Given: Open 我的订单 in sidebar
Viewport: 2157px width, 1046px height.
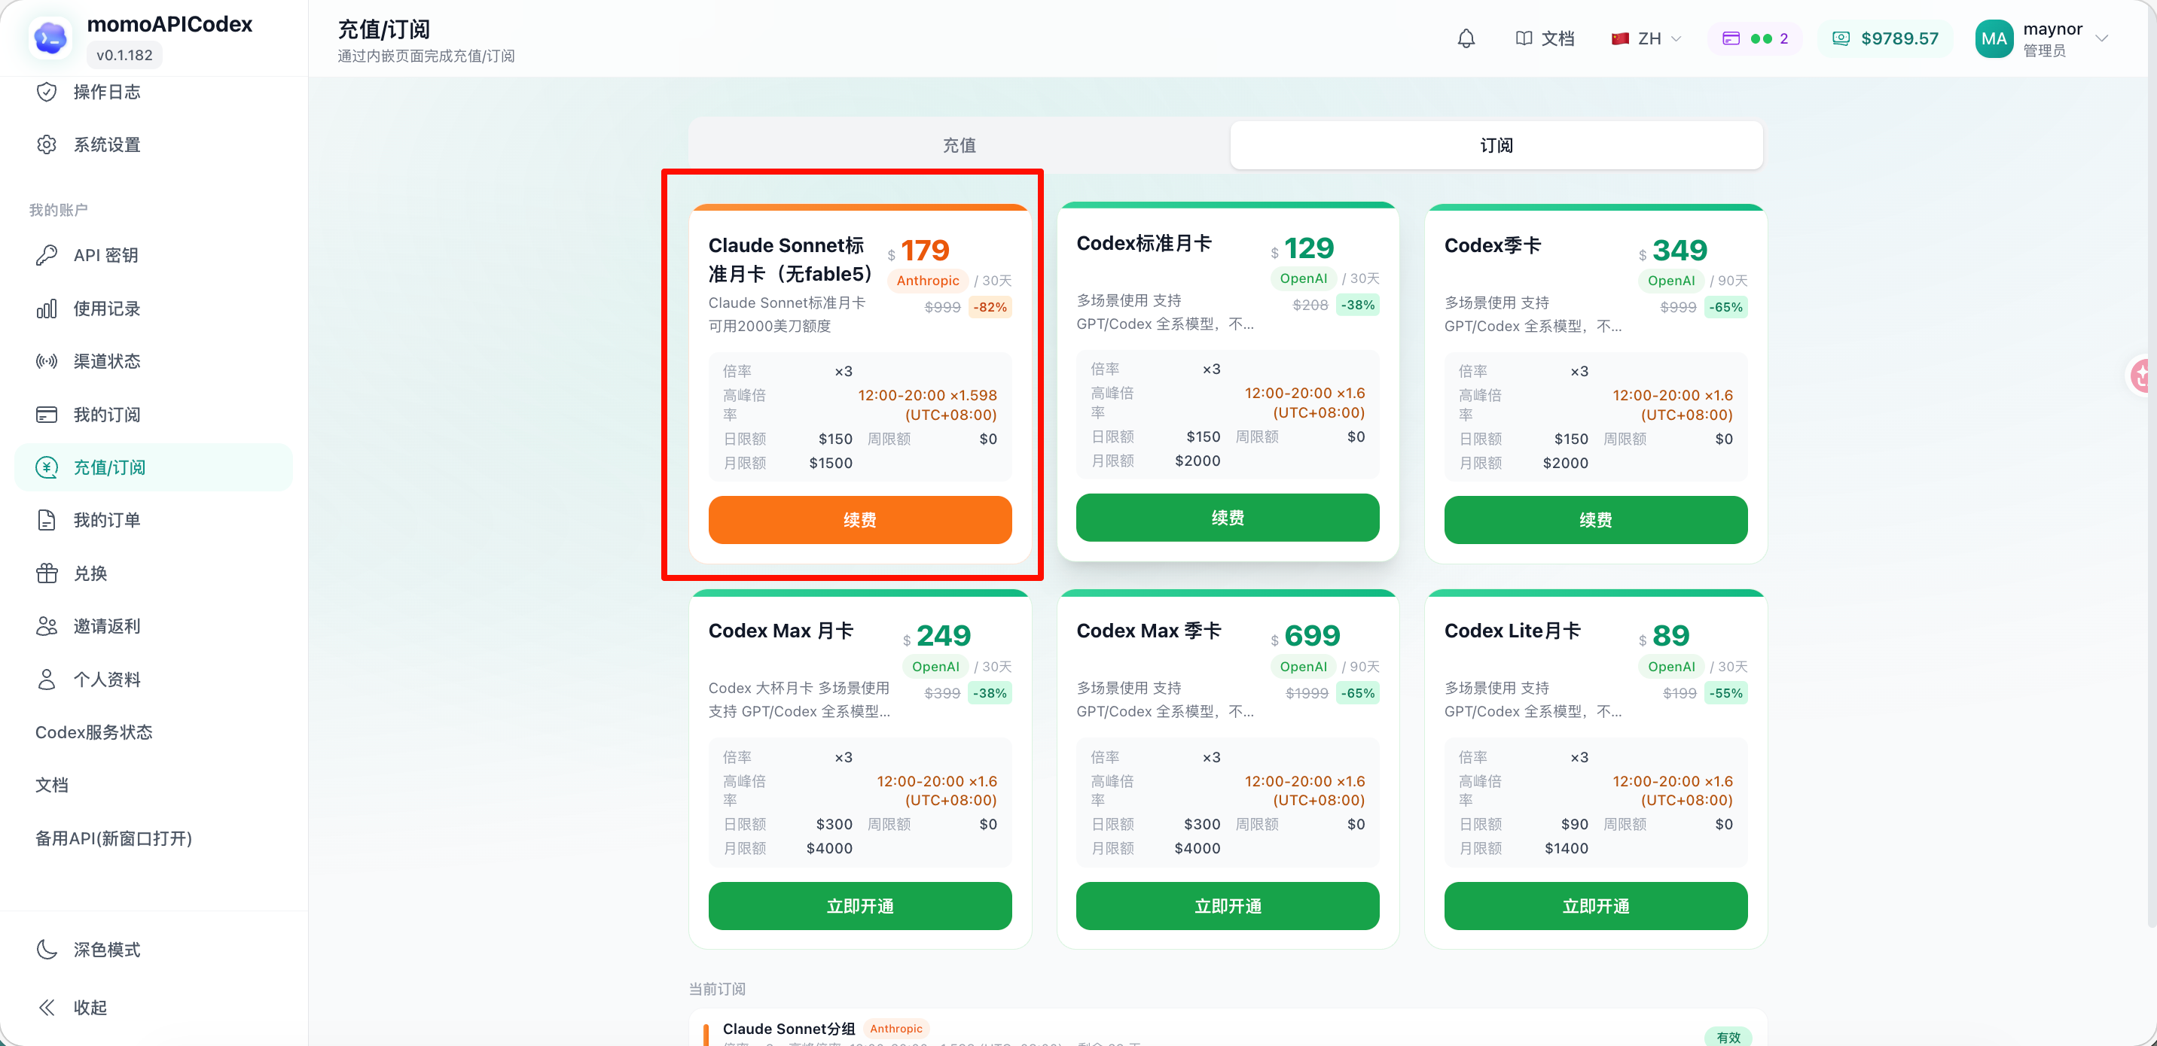Looking at the screenshot, I should [154, 521].
